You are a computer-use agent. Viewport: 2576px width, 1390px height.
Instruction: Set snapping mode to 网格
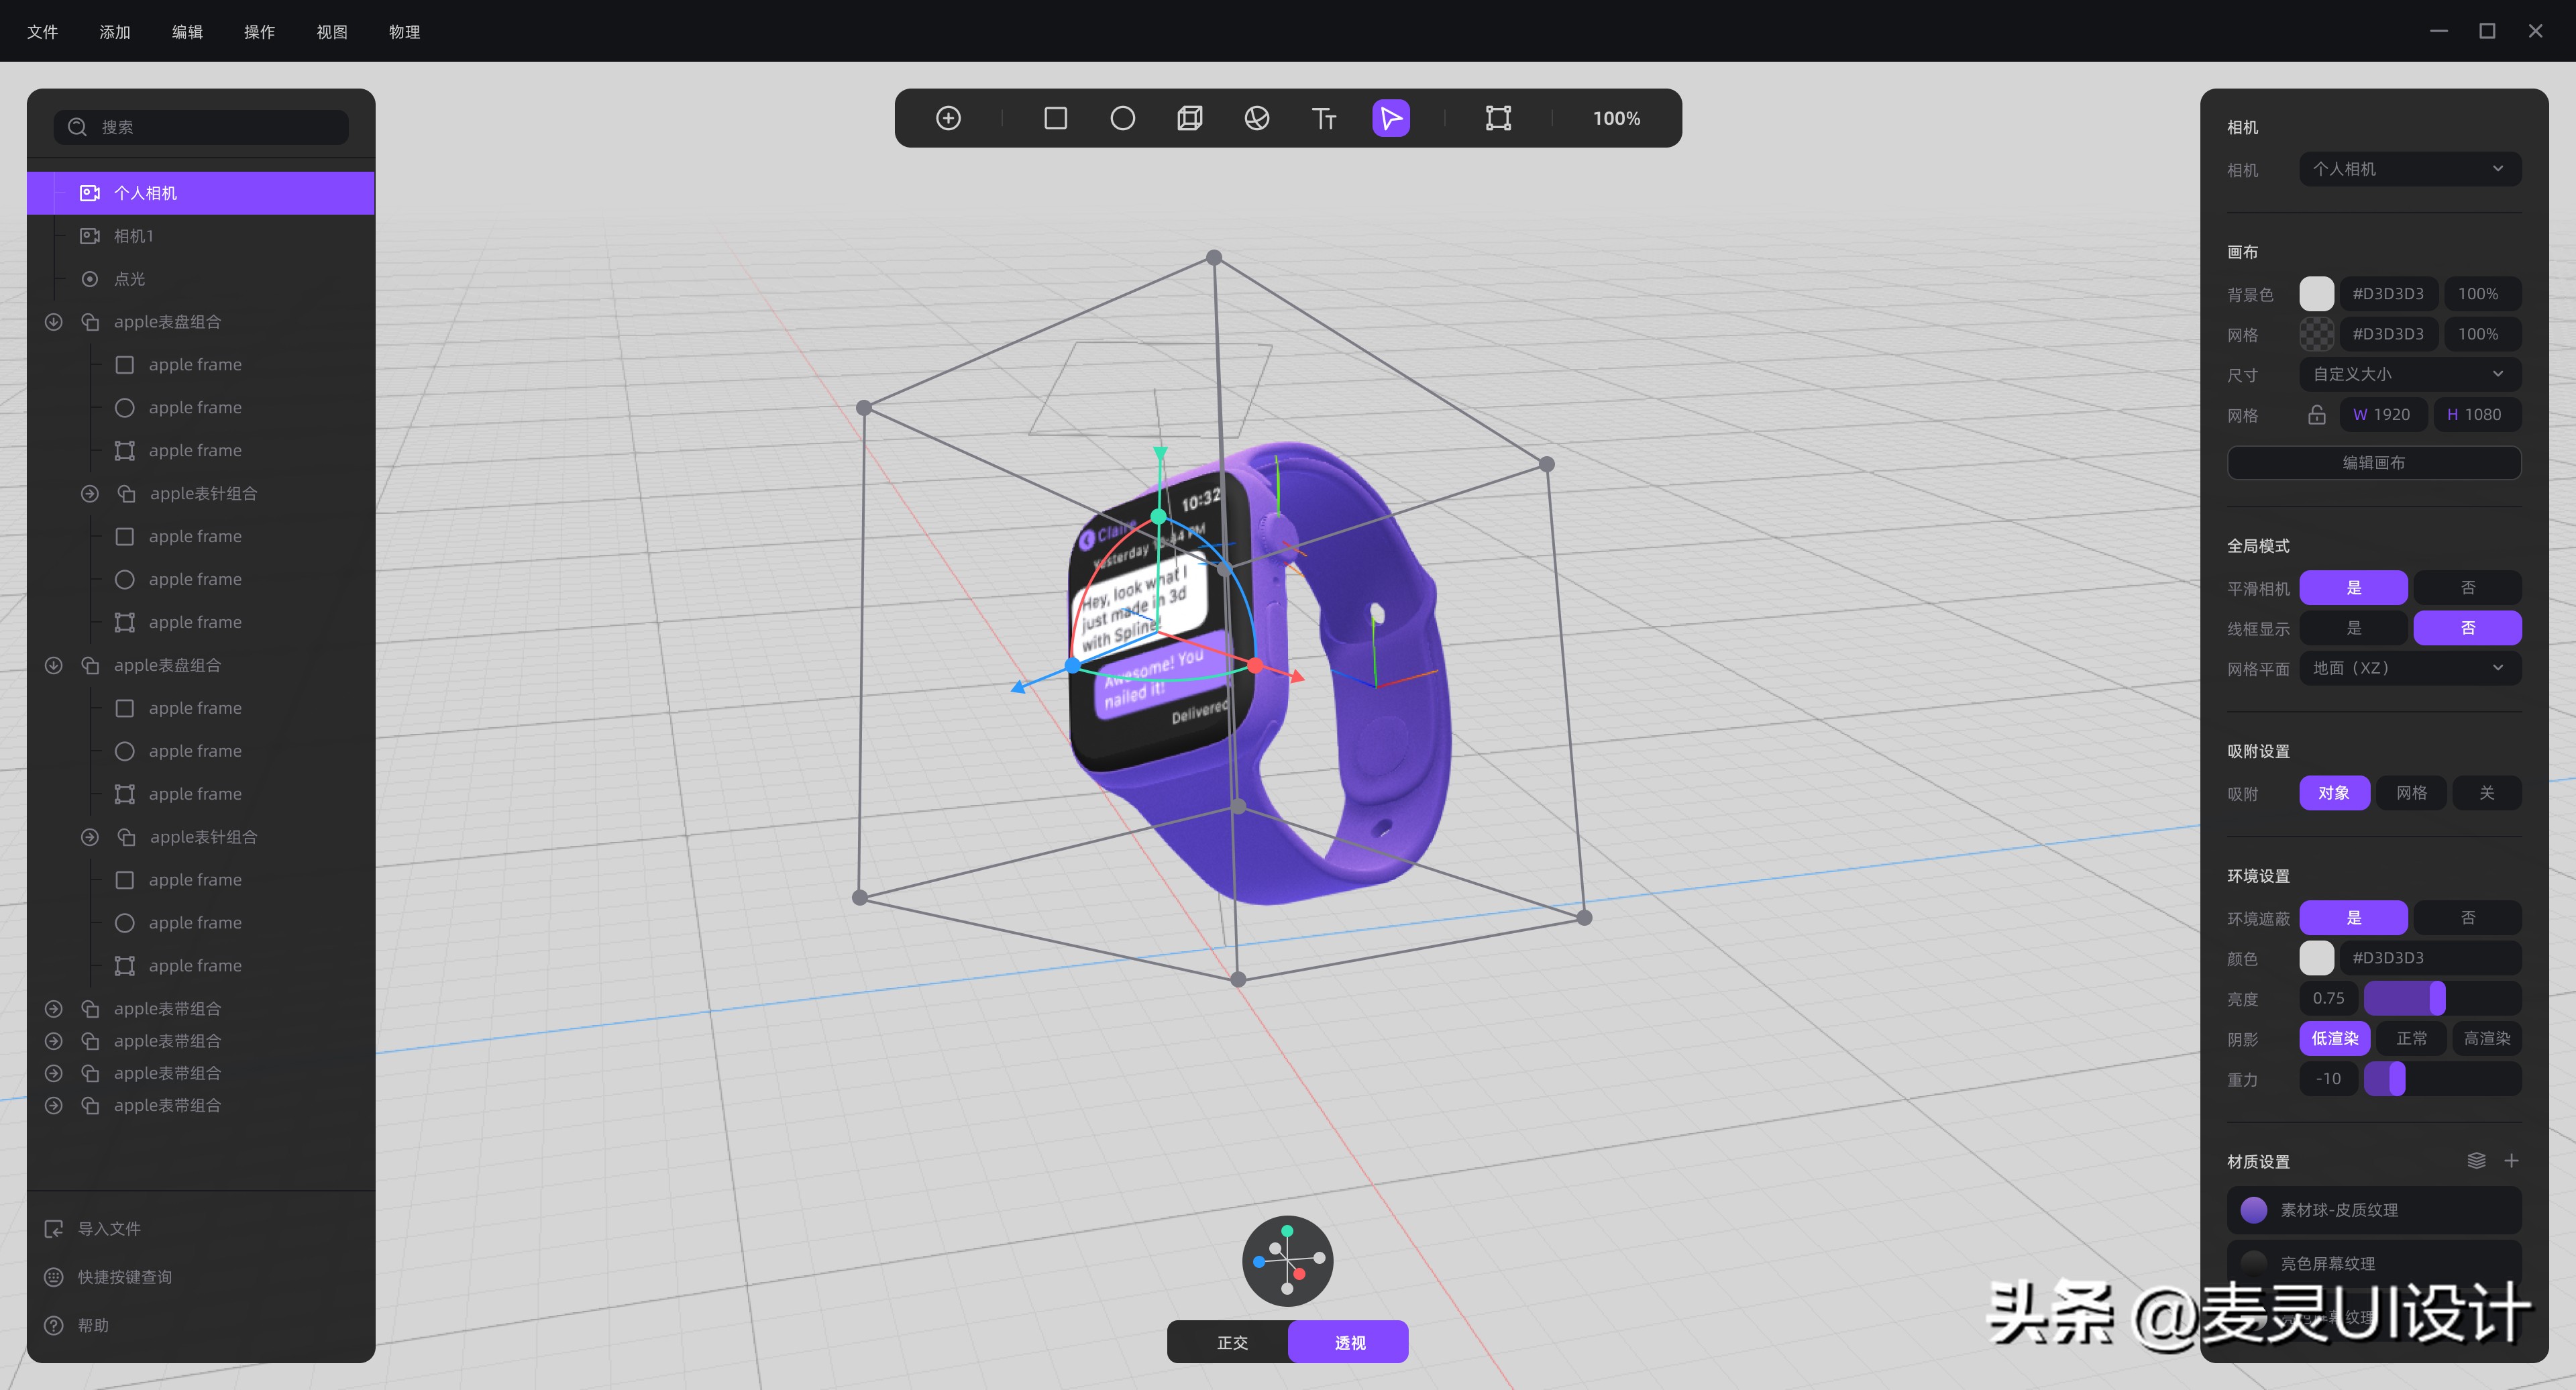(2411, 793)
